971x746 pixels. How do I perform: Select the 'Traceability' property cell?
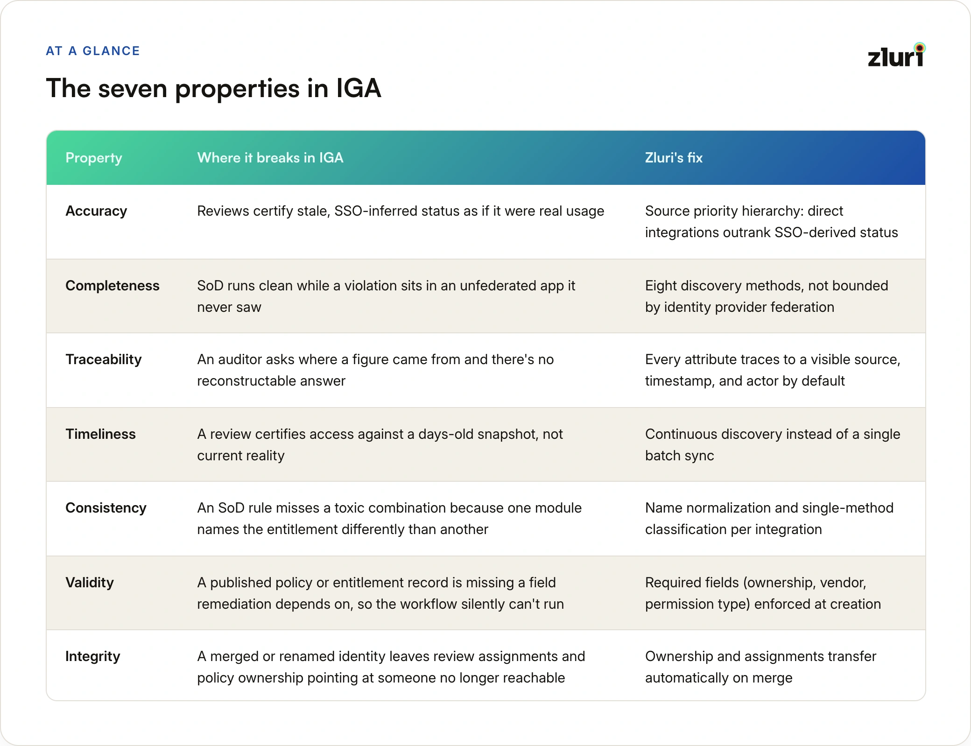(x=104, y=359)
